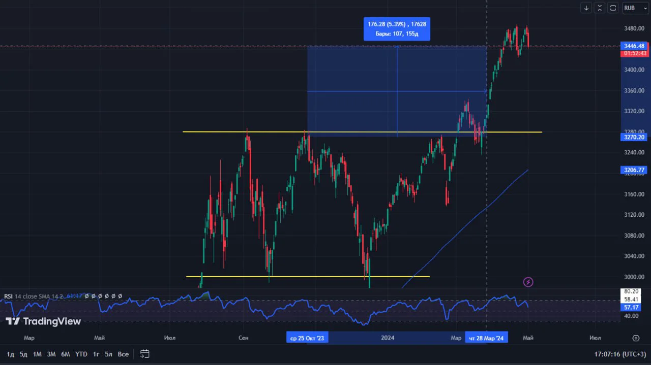The height and width of the screenshot is (365, 651).
Task: Select the upper yellow horizontal resistance line
Action: (362, 132)
